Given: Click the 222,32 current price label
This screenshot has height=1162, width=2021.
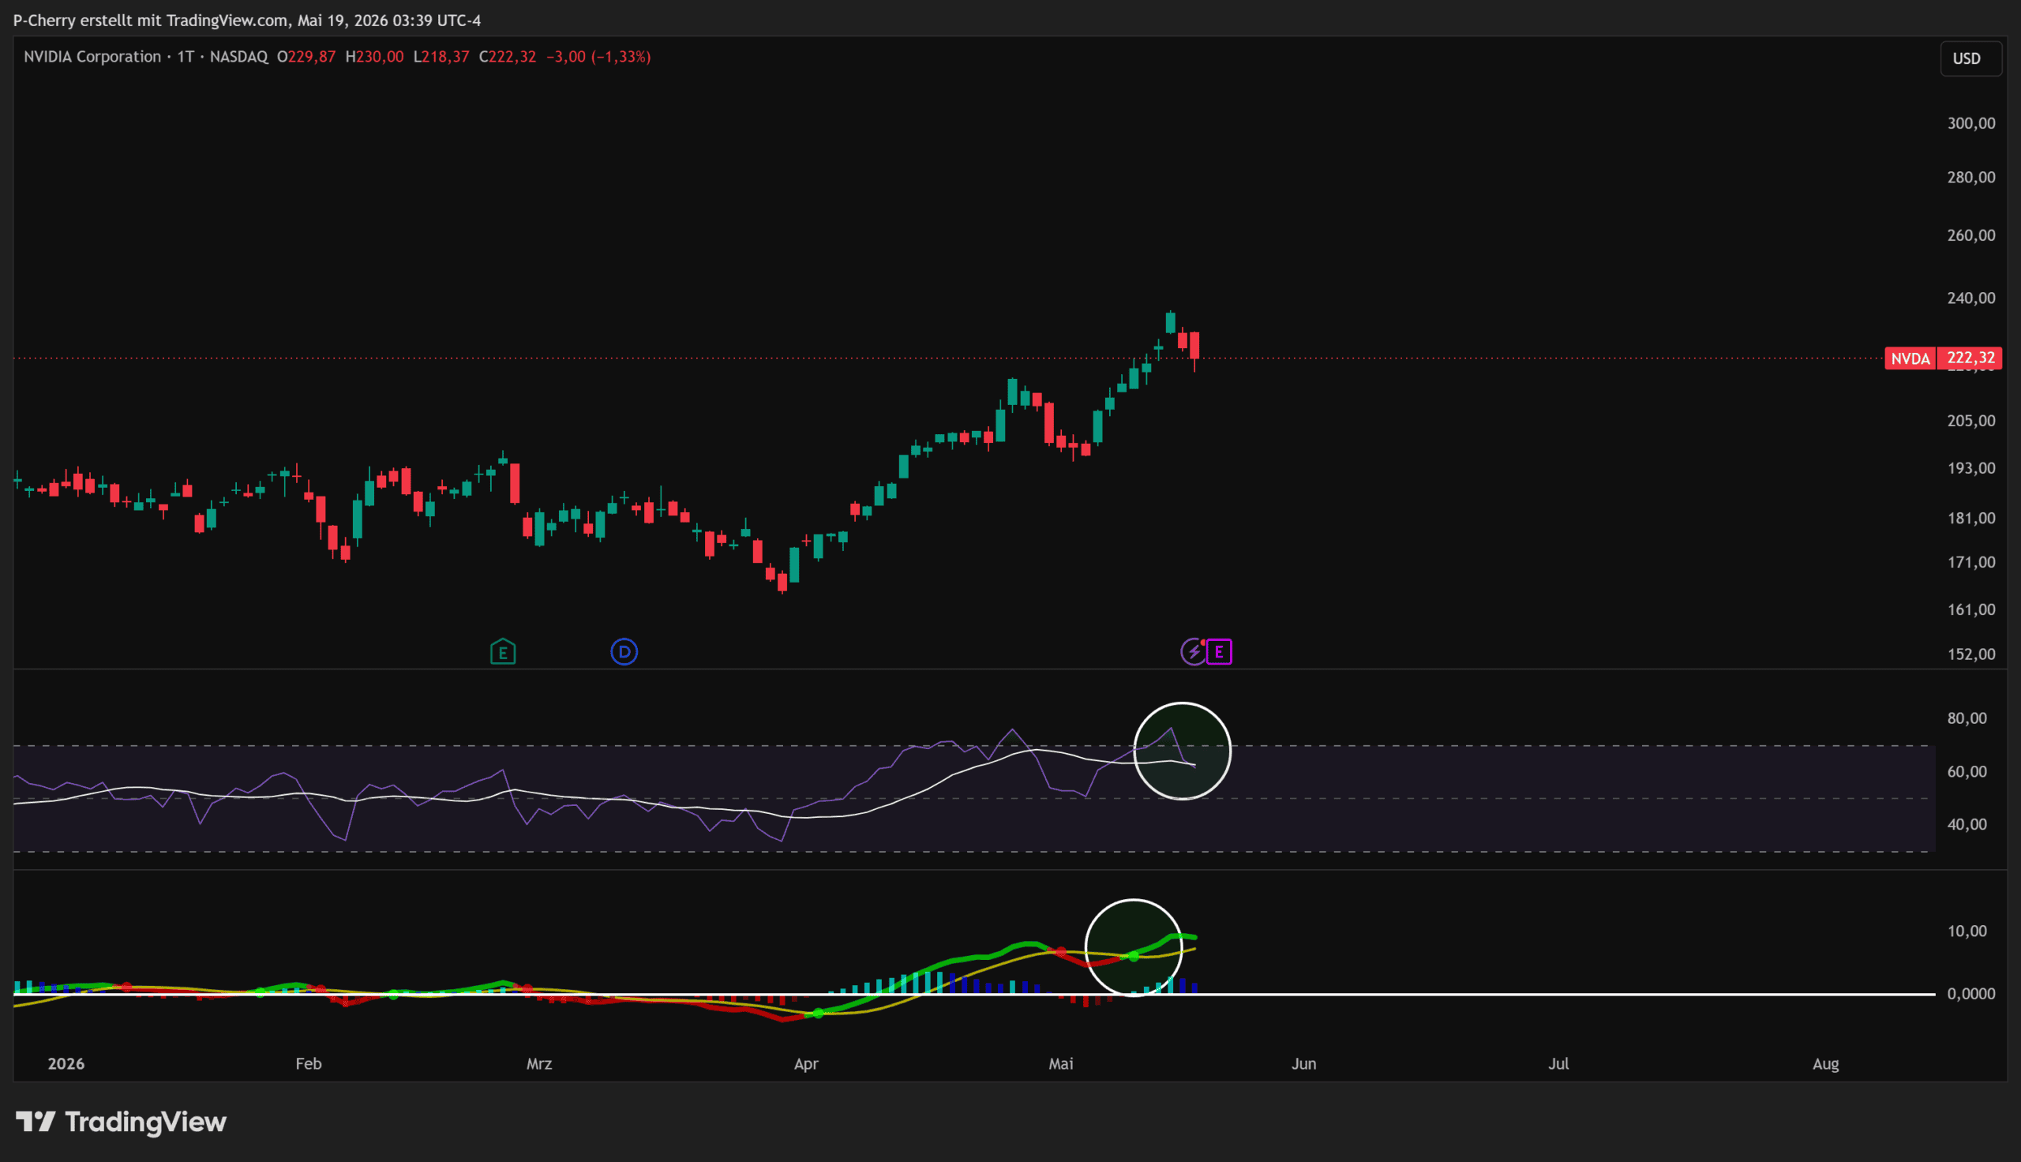Looking at the screenshot, I should pyautogui.click(x=1970, y=358).
